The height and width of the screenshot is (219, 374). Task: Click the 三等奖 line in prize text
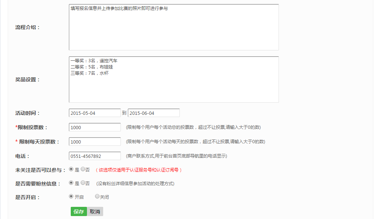pyautogui.click(x=90, y=73)
